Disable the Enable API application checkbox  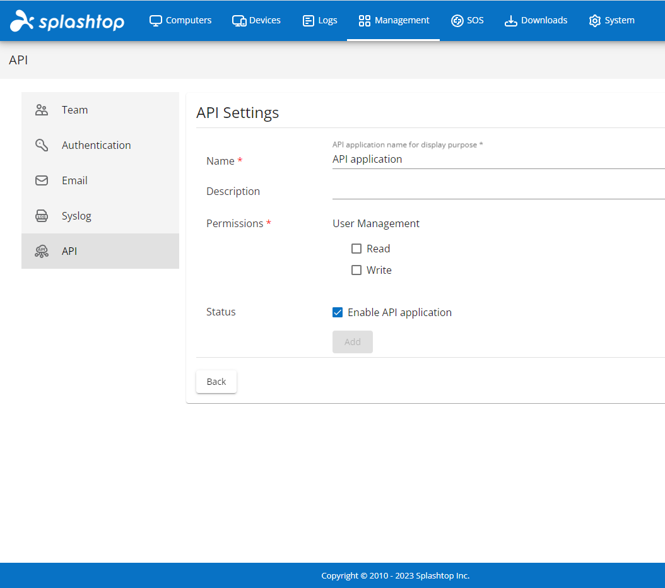pyautogui.click(x=338, y=312)
